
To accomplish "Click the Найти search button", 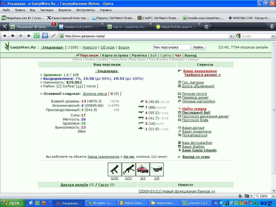I will pyautogui.click(x=198, y=47).
